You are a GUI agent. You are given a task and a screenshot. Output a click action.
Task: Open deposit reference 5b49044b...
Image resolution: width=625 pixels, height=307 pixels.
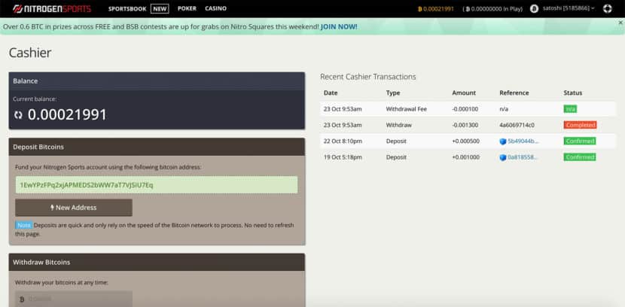(523, 141)
